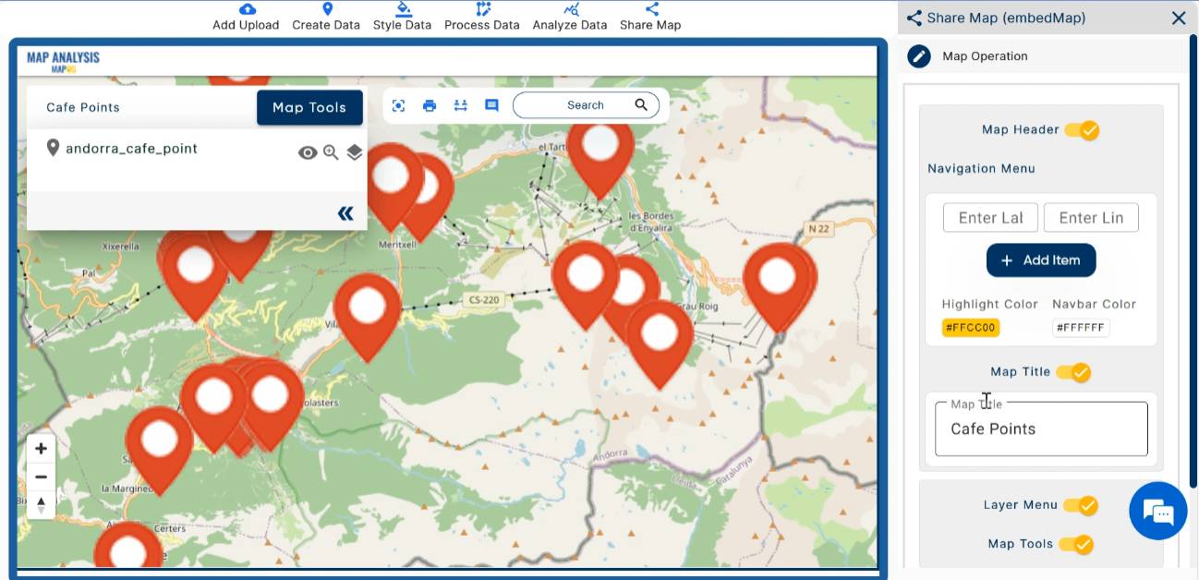Zoom out on the map
The width and height of the screenshot is (1199, 580).
coord(41,477)
